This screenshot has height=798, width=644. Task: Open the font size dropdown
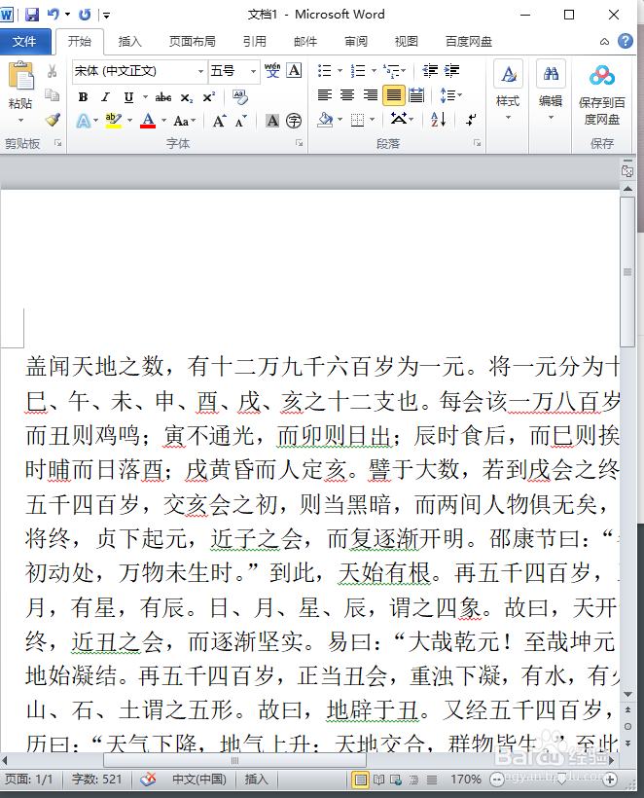253,71
